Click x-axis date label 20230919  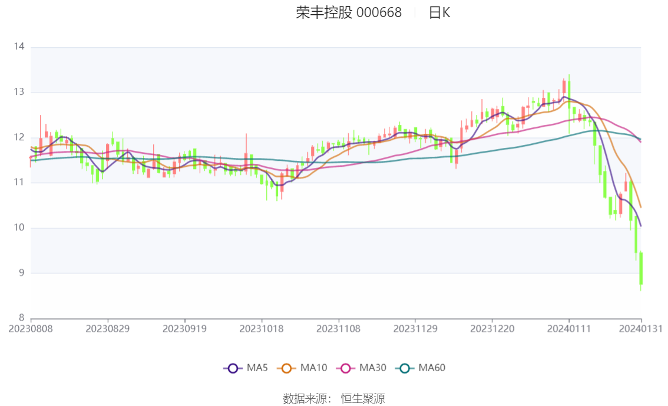click(184, 329)
